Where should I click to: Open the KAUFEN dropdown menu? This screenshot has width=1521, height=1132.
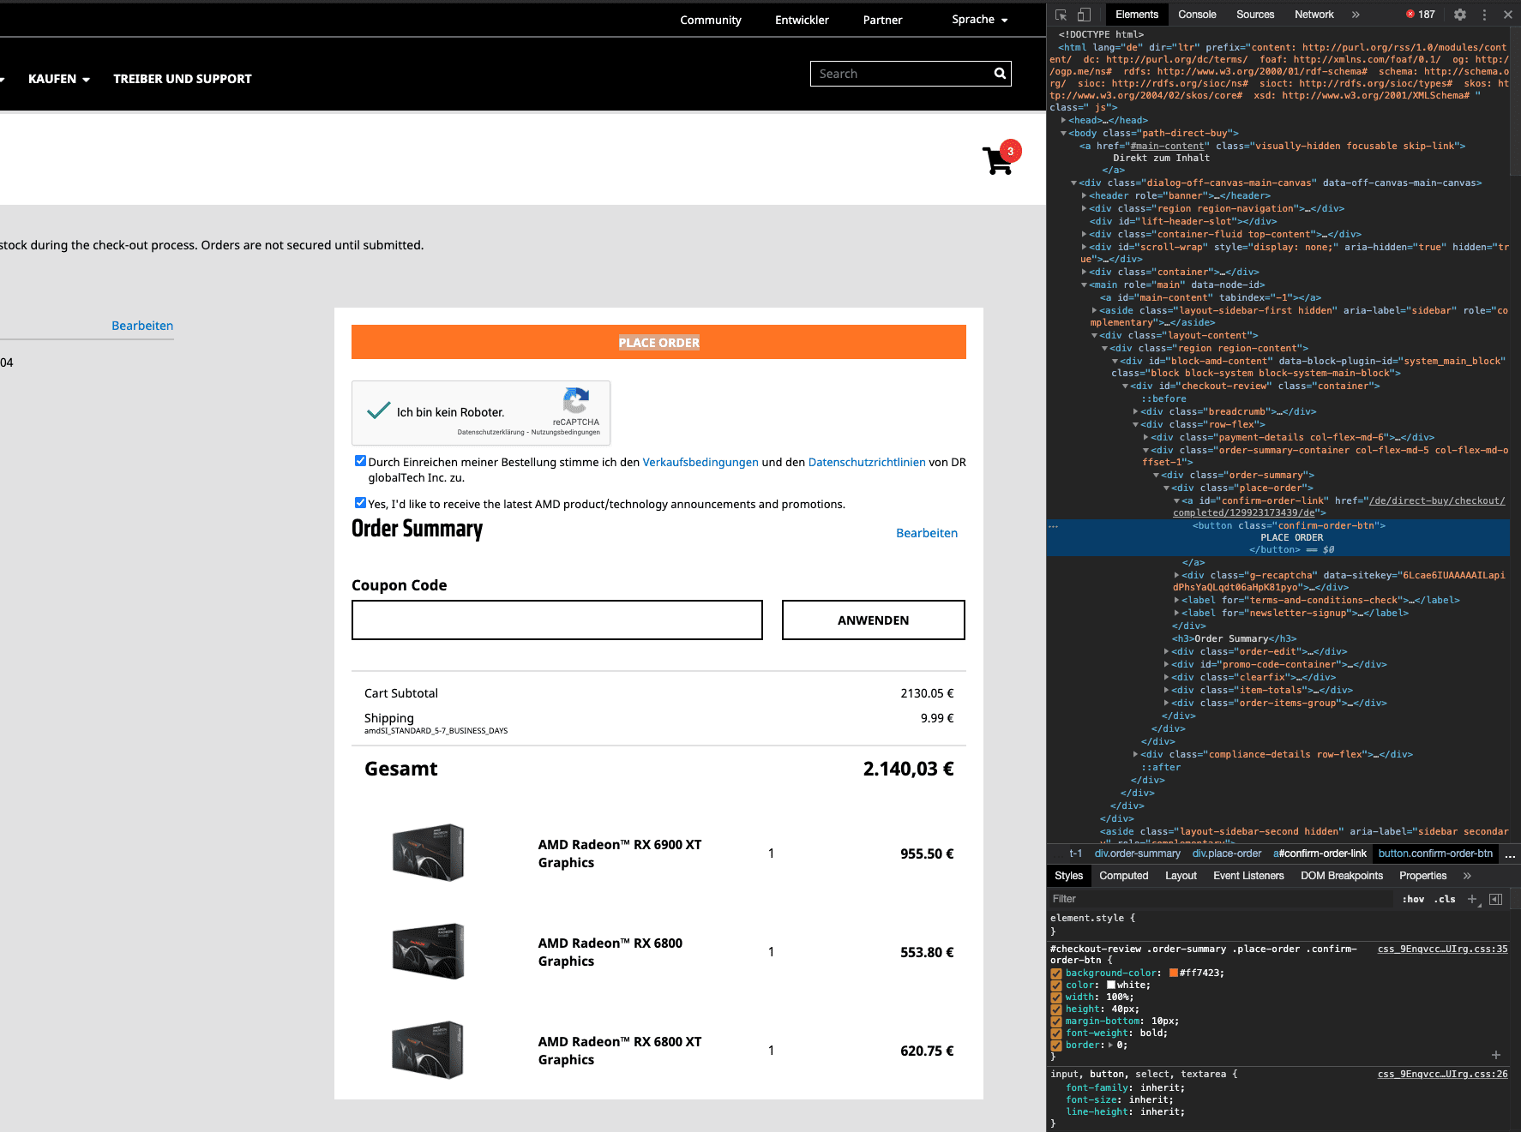pos(59,79)
